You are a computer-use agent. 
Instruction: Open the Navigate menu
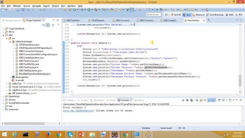[x=37, y=6]
